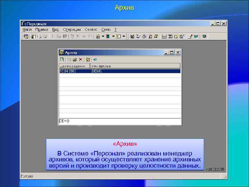Click the blue and yellow folder icon
Viewport: 249px width, 187px height.
tap(182, 37)
